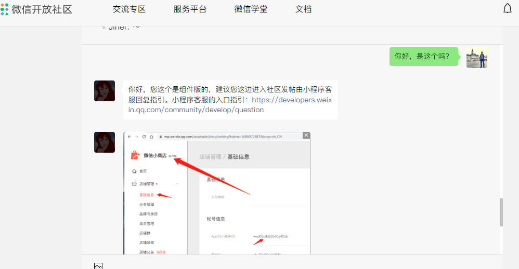Click the user avatar beside the green bubble
Viewport: 519px width, 269px height.
click(477, 58)
